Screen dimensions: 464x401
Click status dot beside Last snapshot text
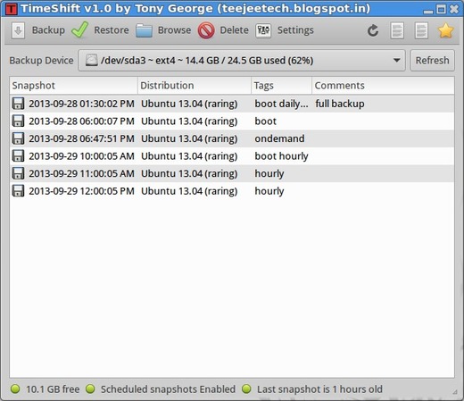tap(246, 388)
